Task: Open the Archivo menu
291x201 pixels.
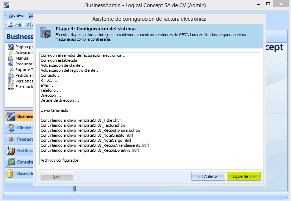Action: tap(16, 15)
